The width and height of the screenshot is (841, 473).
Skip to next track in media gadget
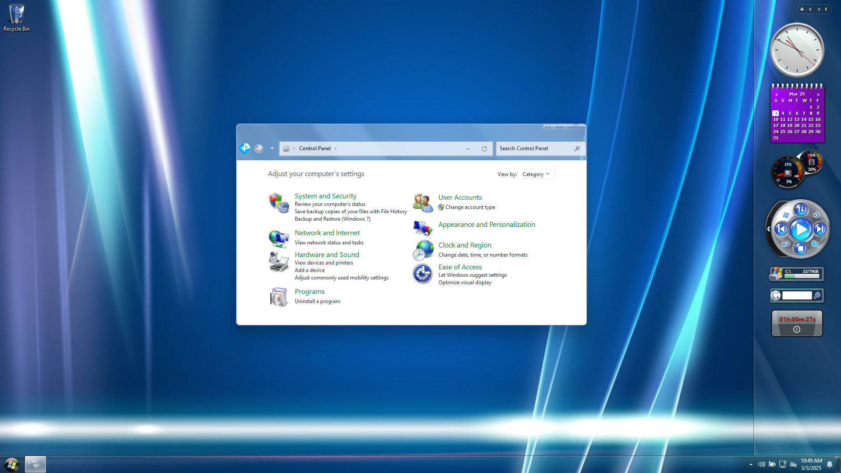pyautogui.click(x=820, y=229)
